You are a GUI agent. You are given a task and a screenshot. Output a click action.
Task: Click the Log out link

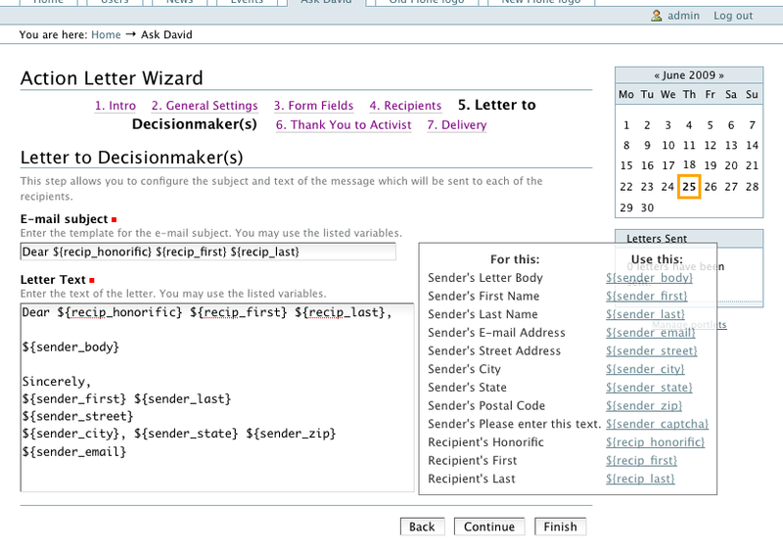[733, 16]
